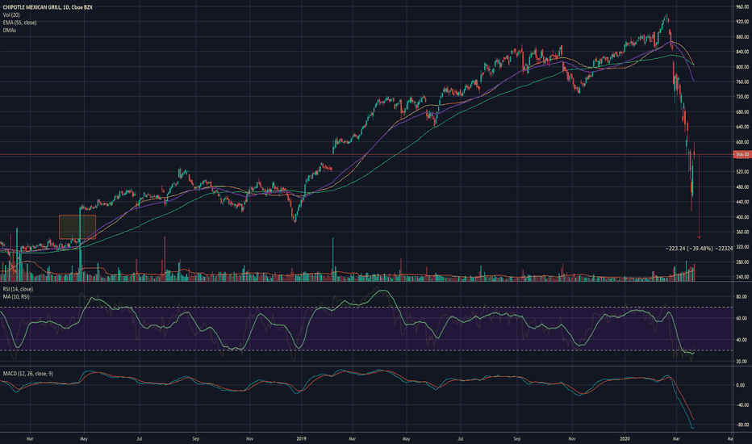Screen dimensions: 752x444
Task: Click the 920.00 price axis label
Action: point(742,22)
